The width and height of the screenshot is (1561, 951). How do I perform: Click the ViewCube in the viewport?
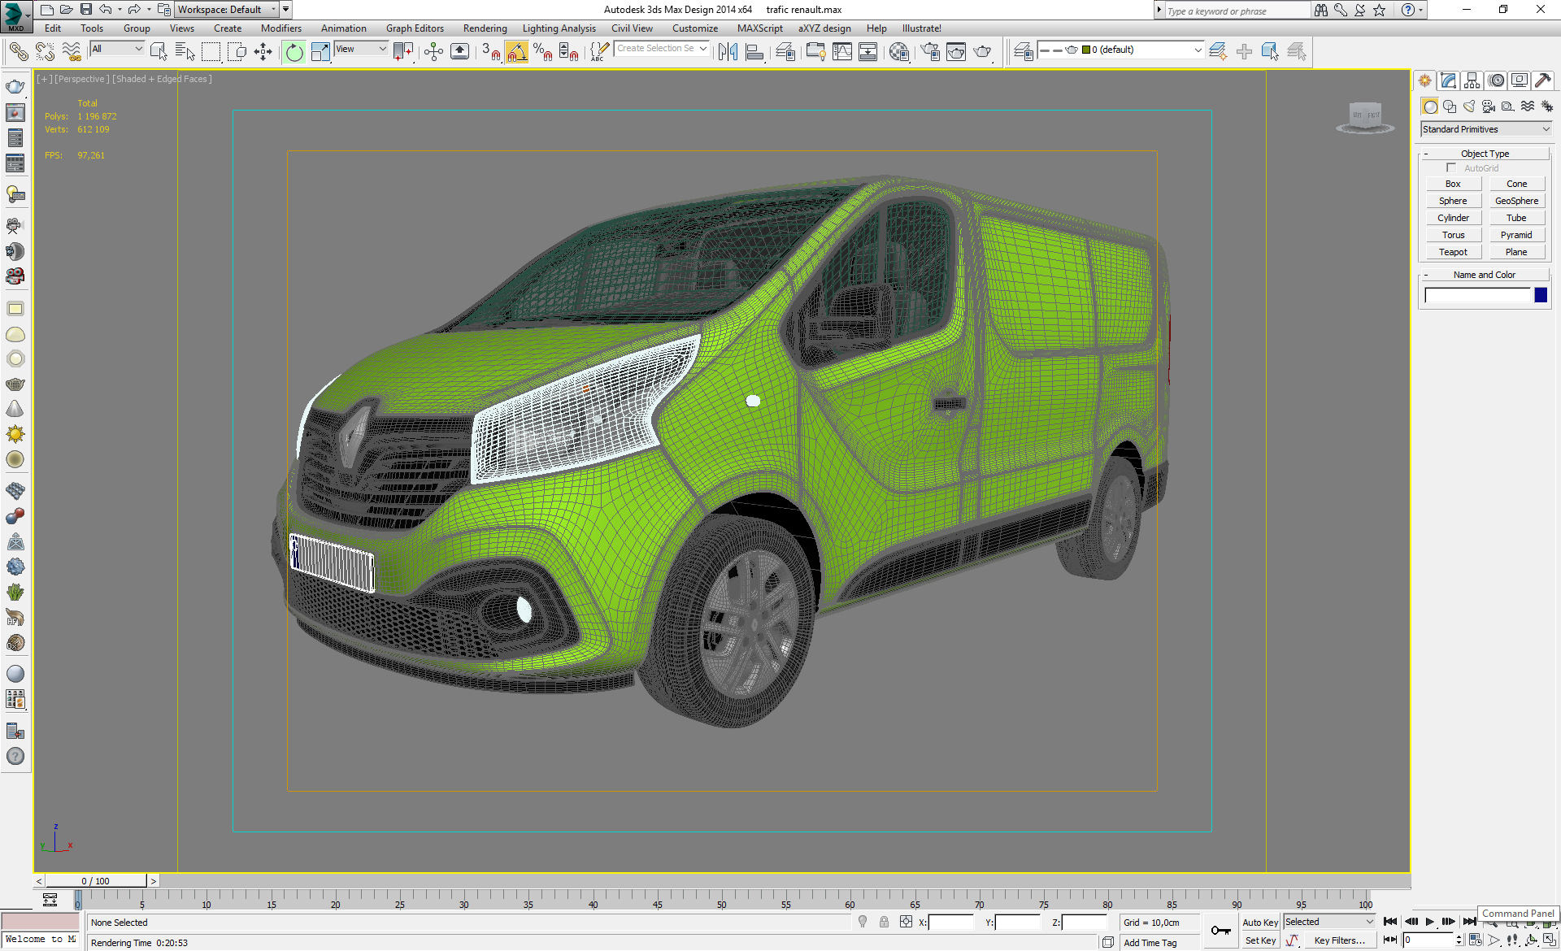pos(1365,117)
